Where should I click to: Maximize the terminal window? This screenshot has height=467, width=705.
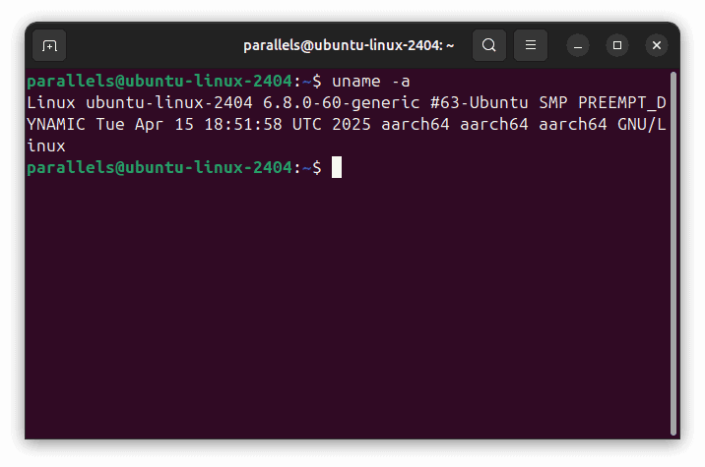pyautogui.click(x=616, y=45)
